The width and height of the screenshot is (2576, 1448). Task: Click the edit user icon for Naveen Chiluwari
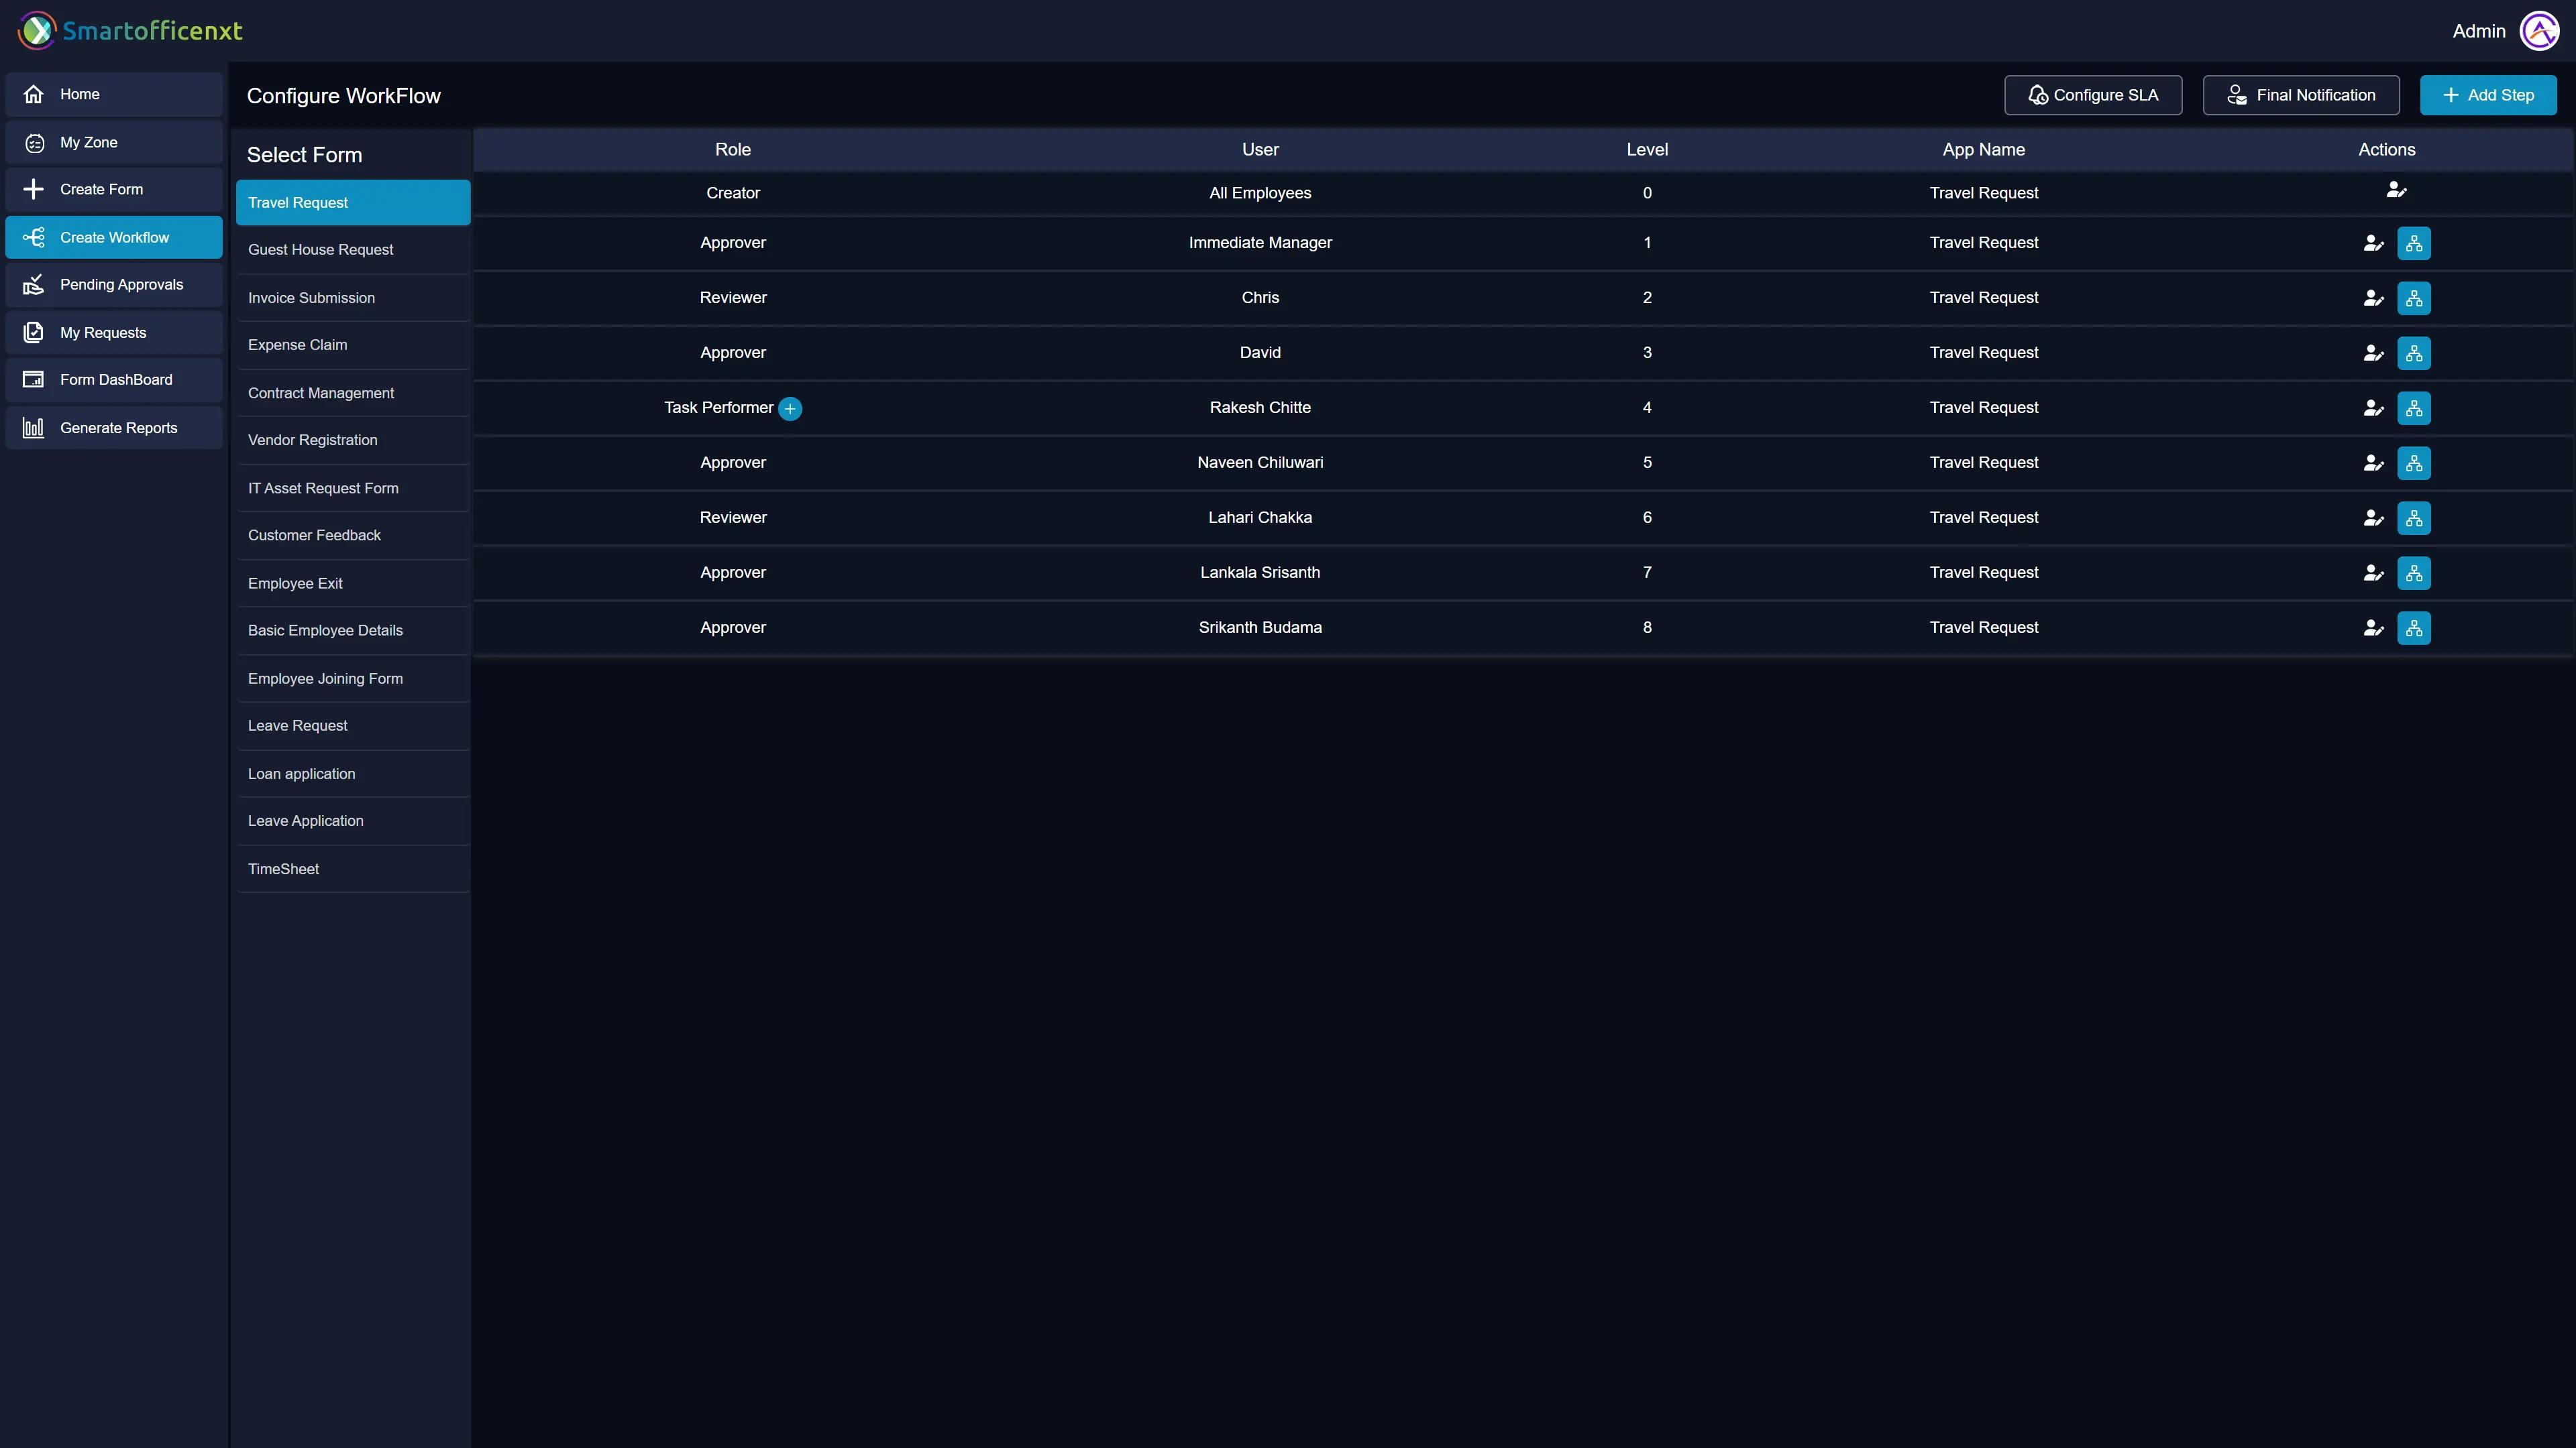coord(2373,463)
